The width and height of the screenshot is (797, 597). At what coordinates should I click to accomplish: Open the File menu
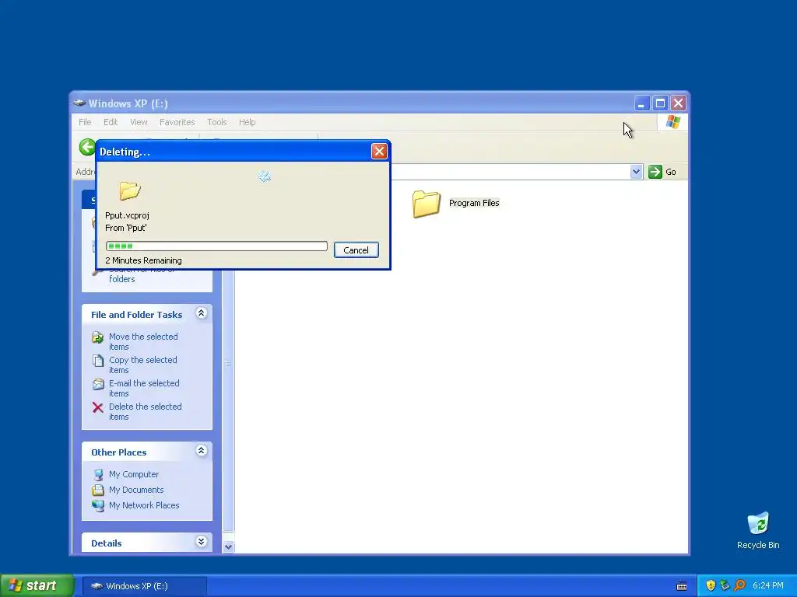[85, 122]
